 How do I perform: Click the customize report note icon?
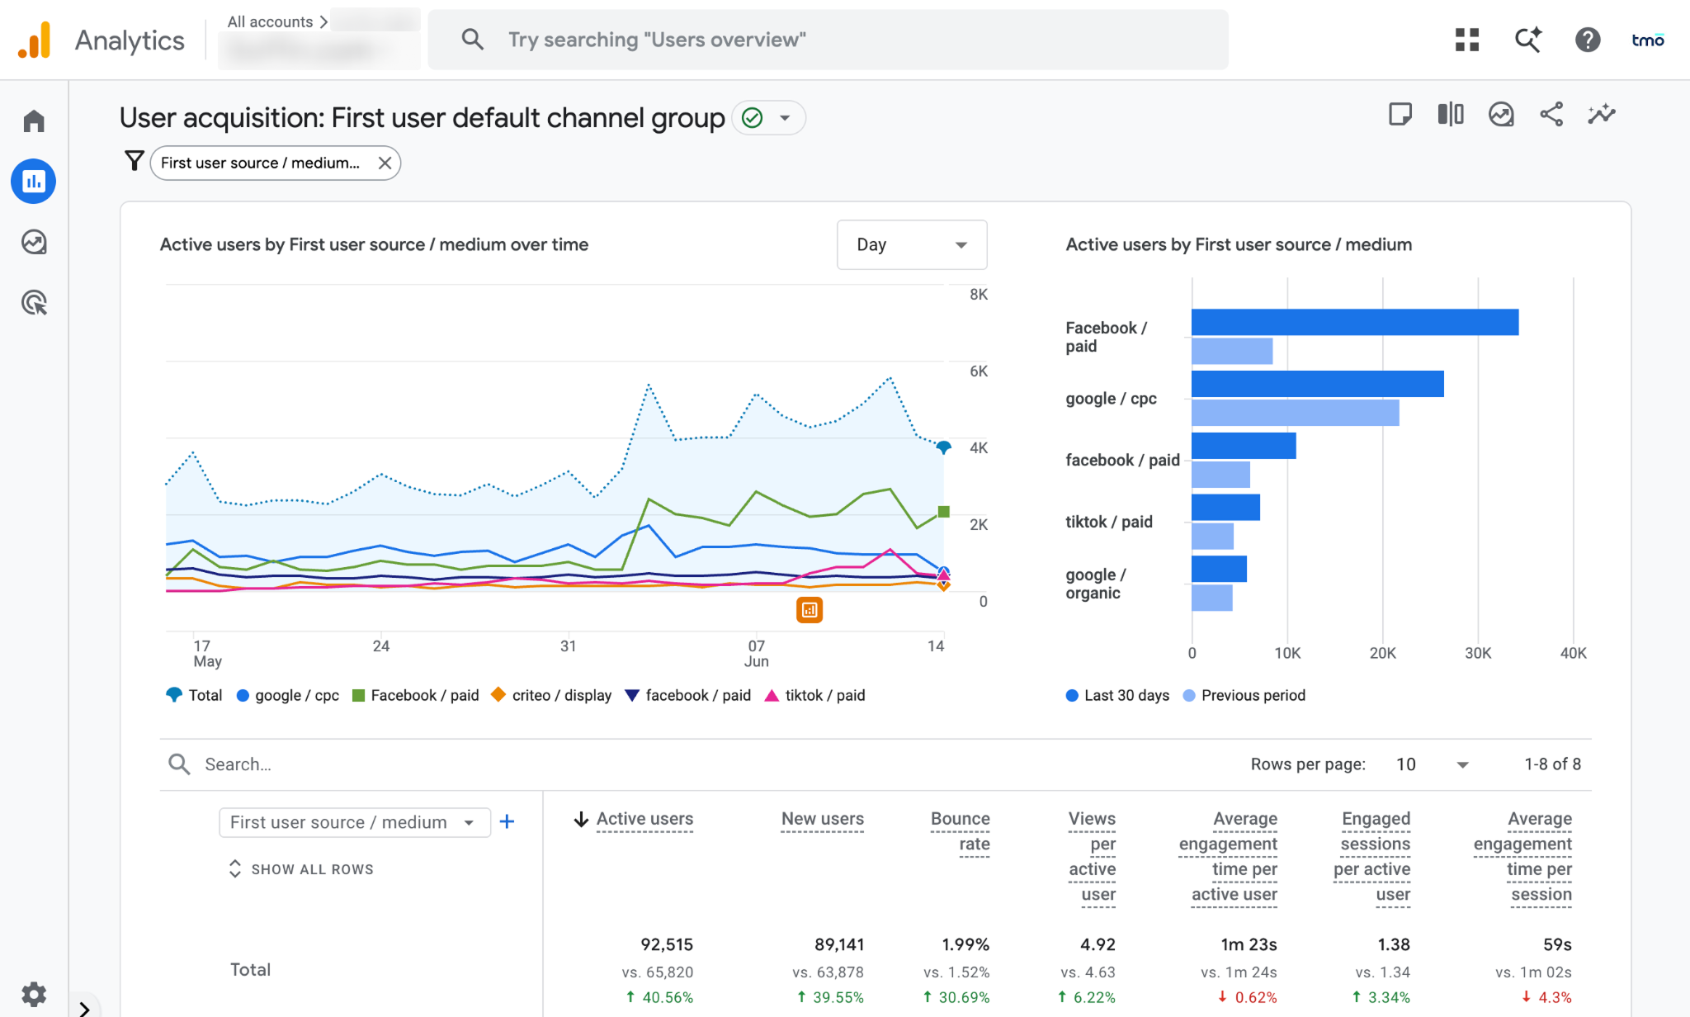(1400, 114)
